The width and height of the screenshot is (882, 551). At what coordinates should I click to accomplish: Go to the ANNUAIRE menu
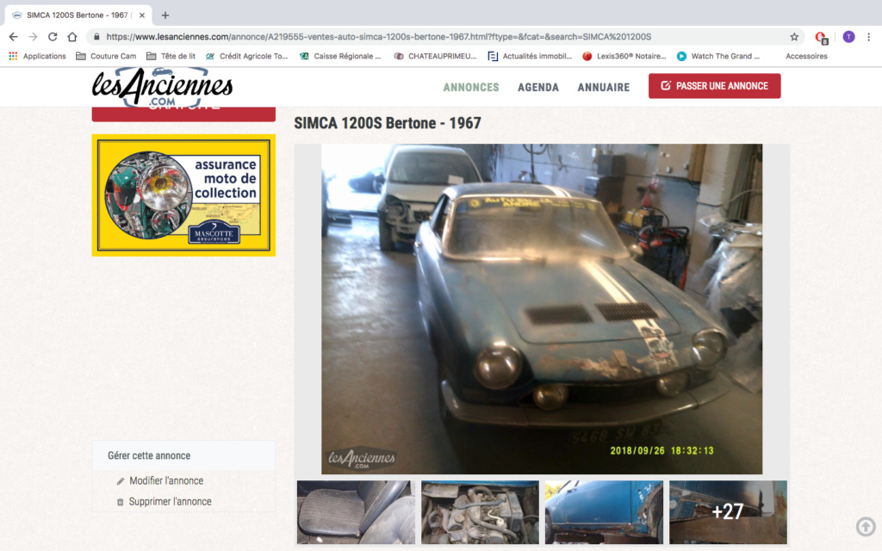click(604, 87)
